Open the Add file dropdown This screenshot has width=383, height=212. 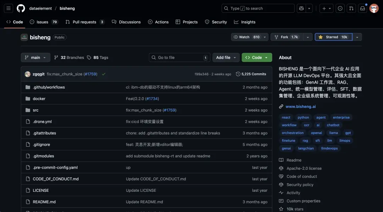pos(226,57)
